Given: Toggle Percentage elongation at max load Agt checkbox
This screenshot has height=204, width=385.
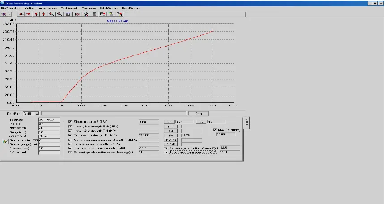Looking at the screenshot, I should [x=70, y=153].
